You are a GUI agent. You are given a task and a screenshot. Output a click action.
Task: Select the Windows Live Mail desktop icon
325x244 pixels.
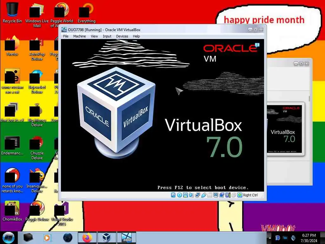point(37,15)
